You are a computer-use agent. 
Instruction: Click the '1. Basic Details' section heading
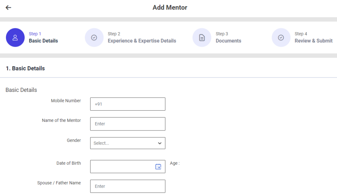point(25,69)
